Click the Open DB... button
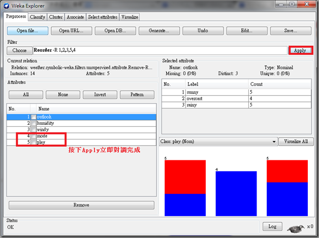 (x=115, y=30)
